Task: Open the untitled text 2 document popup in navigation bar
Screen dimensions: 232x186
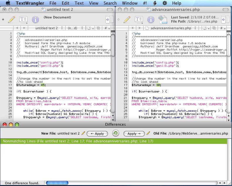Action: 49,28
